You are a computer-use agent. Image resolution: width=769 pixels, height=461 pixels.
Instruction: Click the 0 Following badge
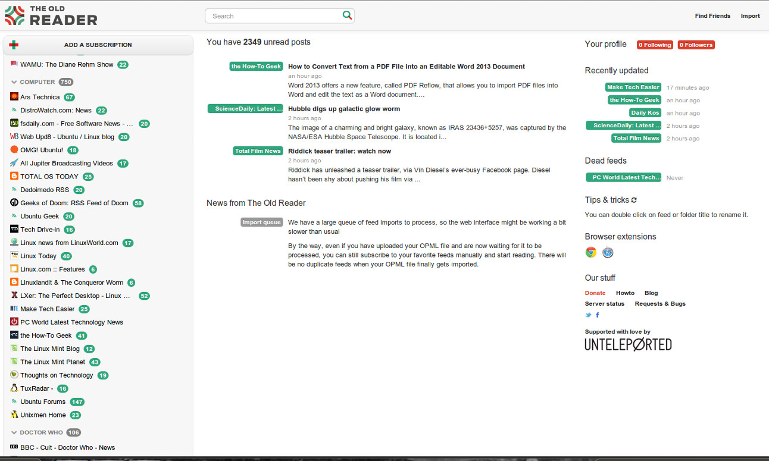(655, 45)
